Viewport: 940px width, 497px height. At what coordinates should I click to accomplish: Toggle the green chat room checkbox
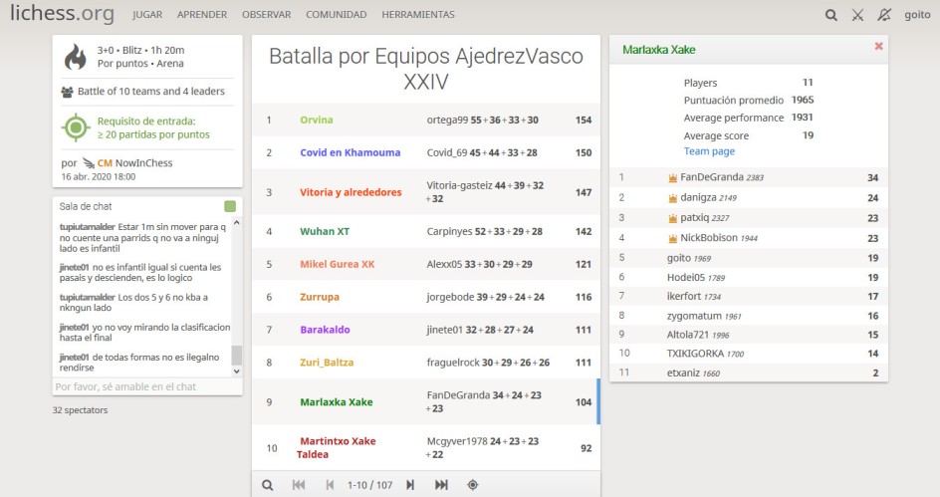(230, 206)
